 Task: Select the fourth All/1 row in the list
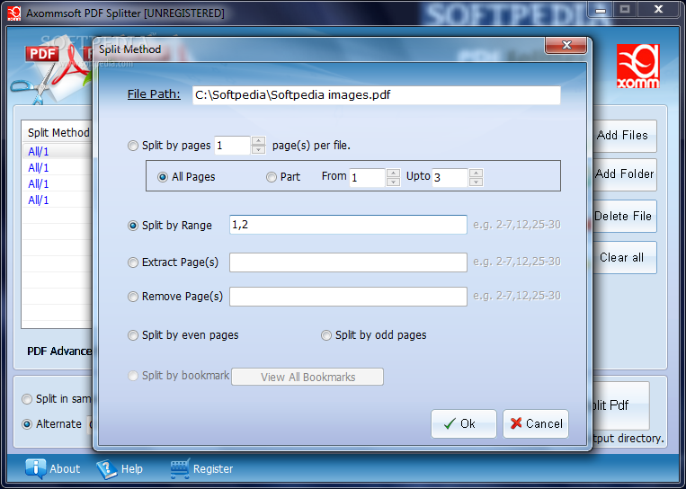pos(58,200)
